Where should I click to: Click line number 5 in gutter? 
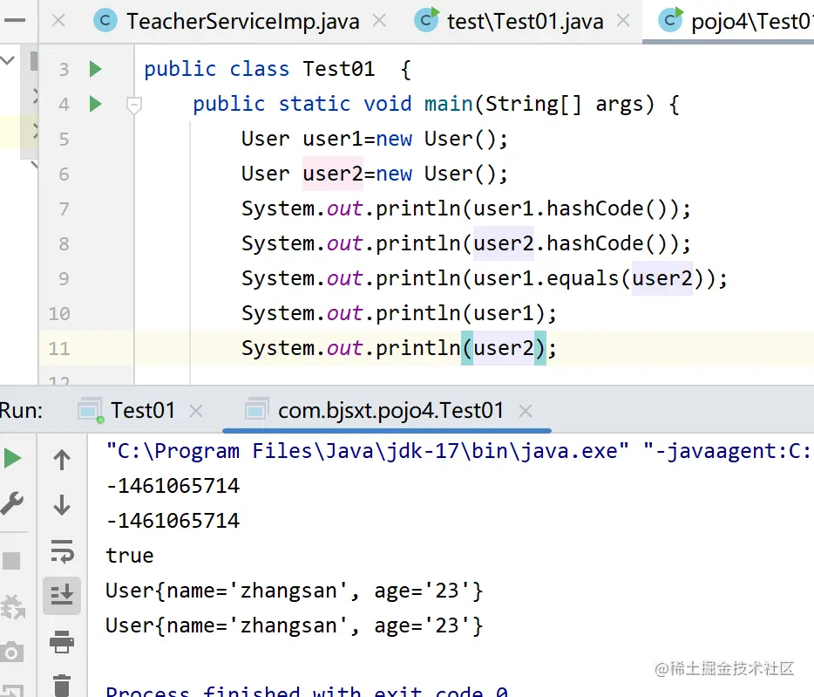[64, 140]
